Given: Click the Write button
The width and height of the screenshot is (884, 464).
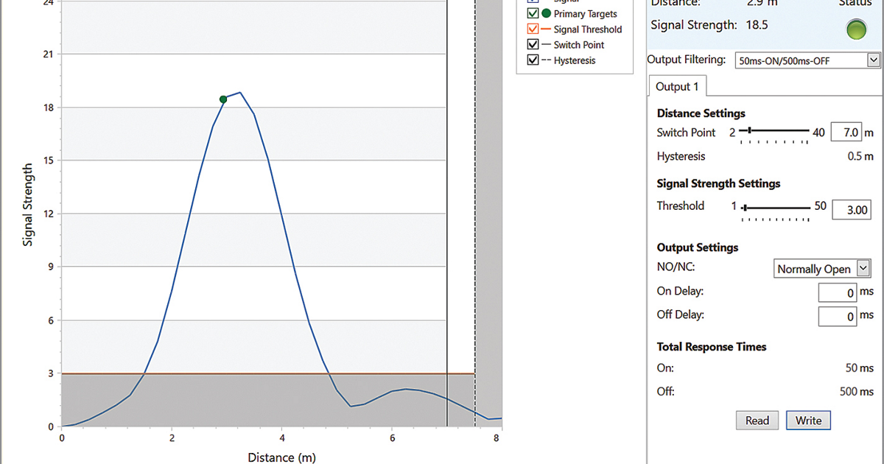Looking at the screenshot, I should tap(808, 421).
